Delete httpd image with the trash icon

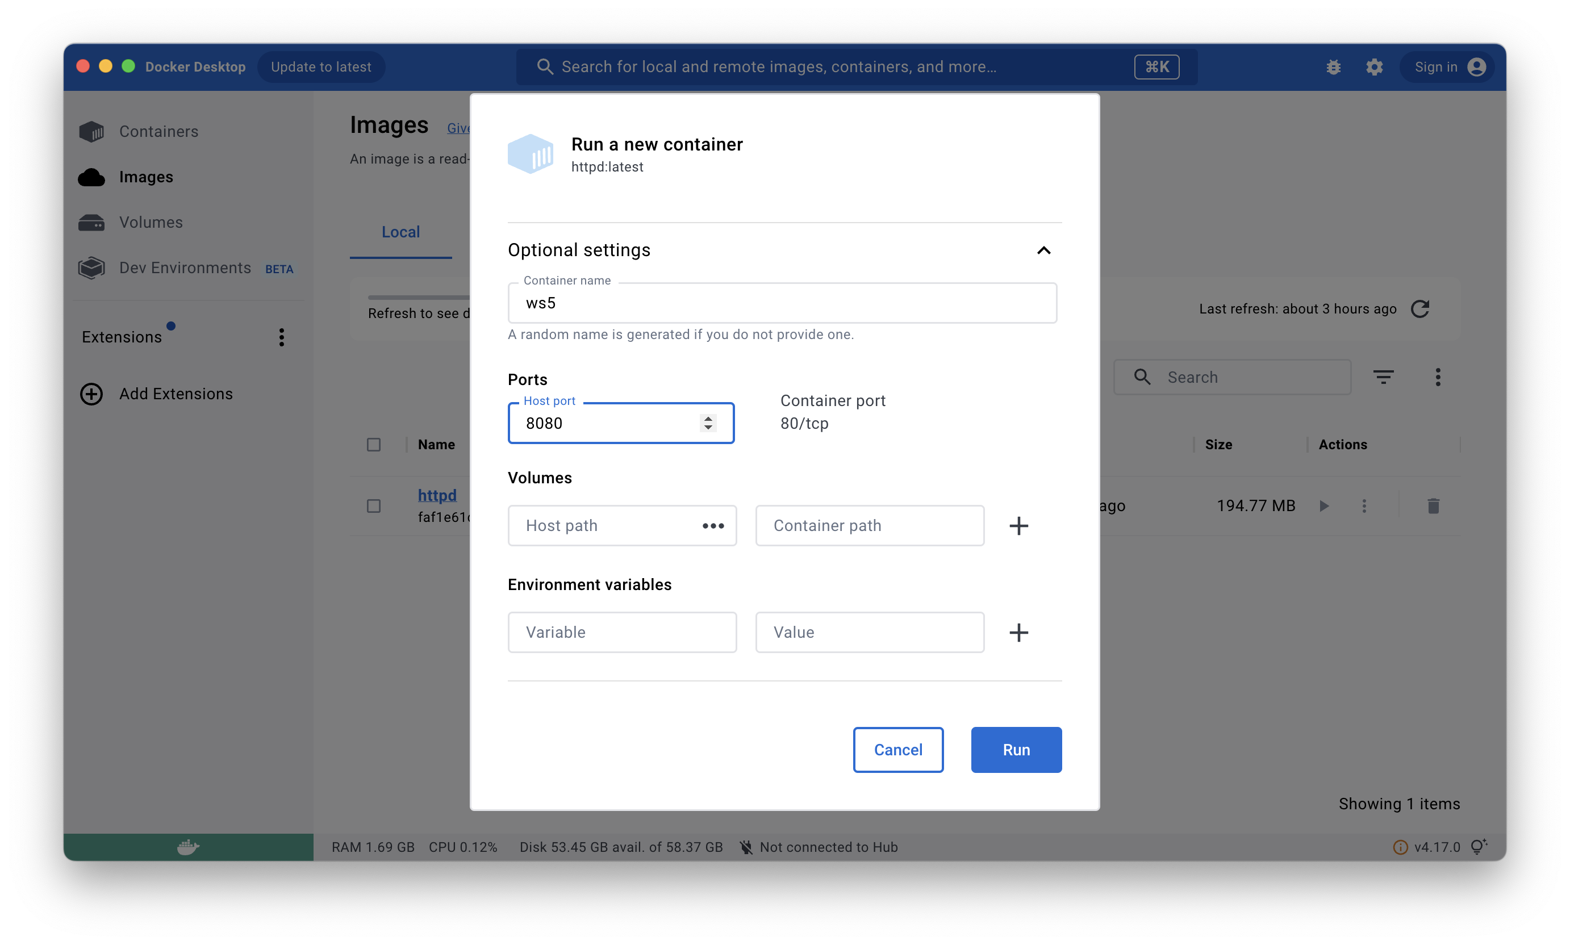[x=1433, y=505]
